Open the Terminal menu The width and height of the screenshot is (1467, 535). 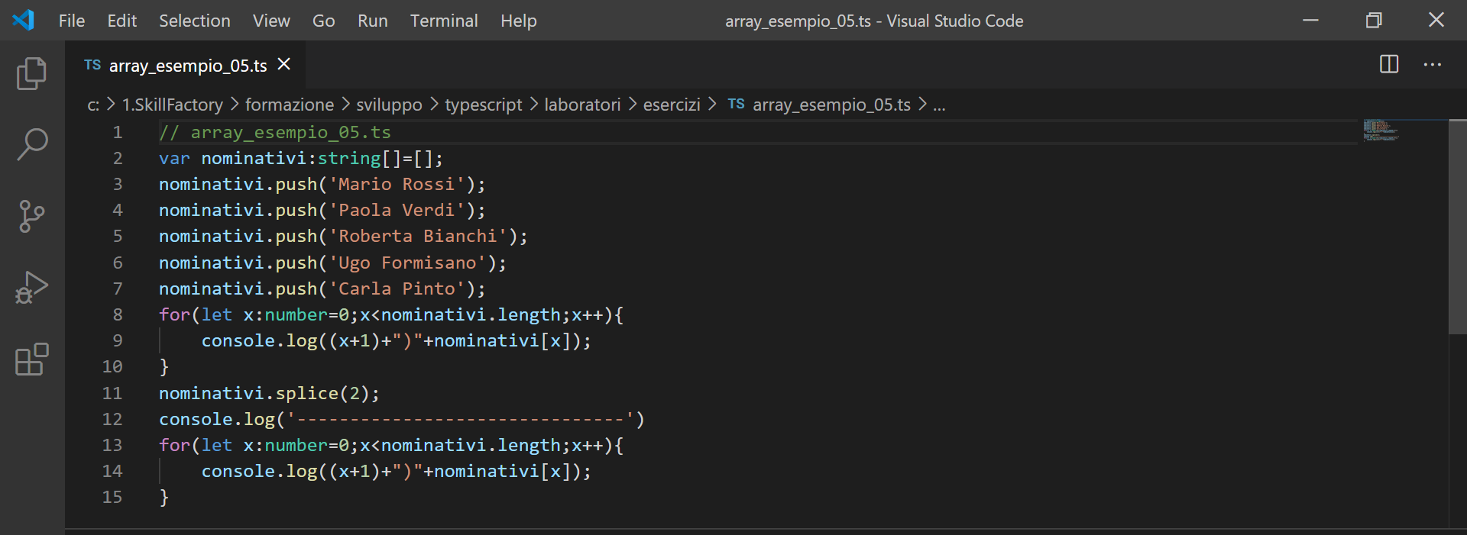(x=443, y=21)
